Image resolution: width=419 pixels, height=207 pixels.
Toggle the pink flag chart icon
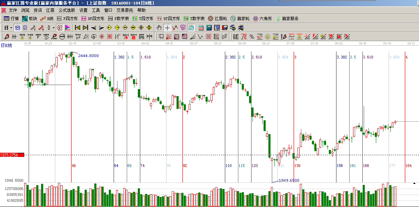[x=67, y=28]
